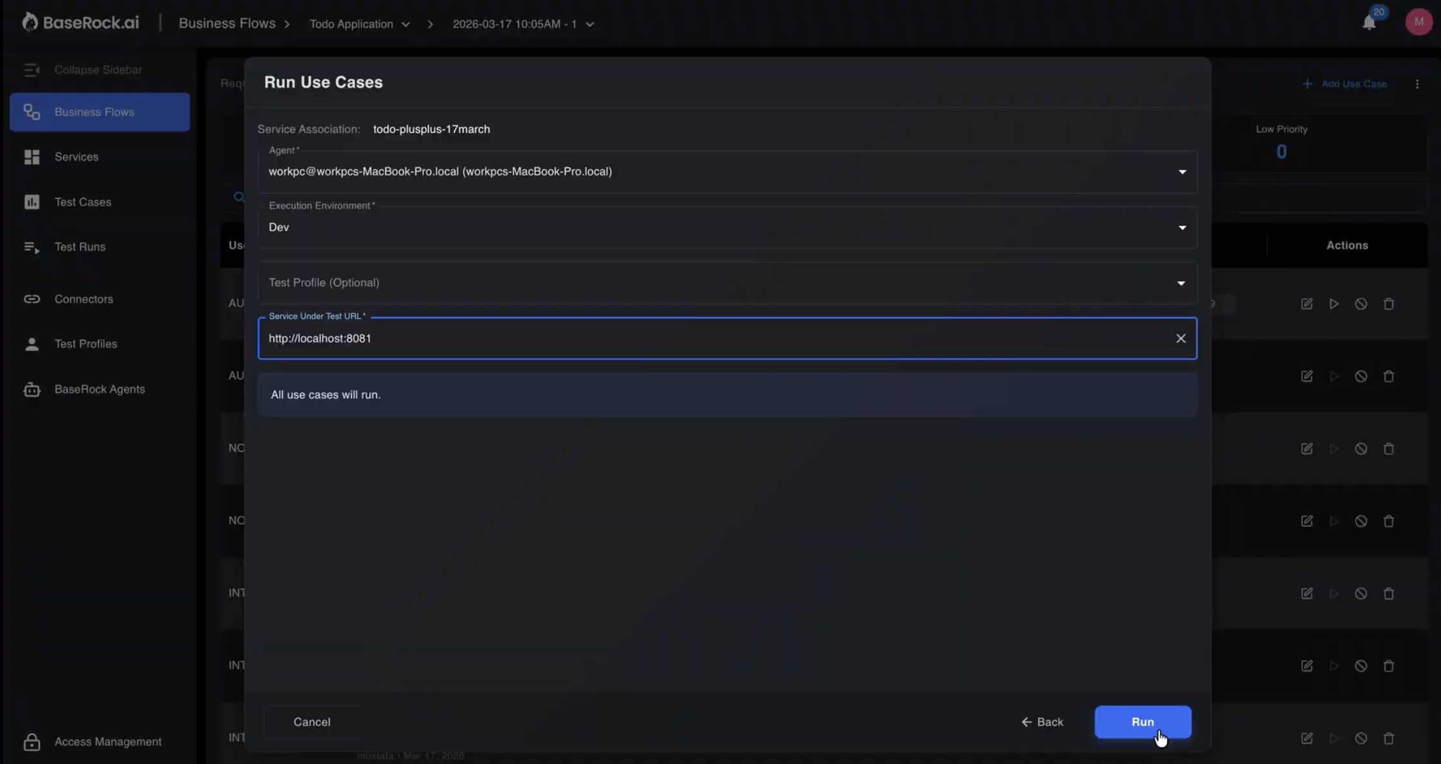
Task: Expand the Agent dropdown
Action: tap(1182, 172)
